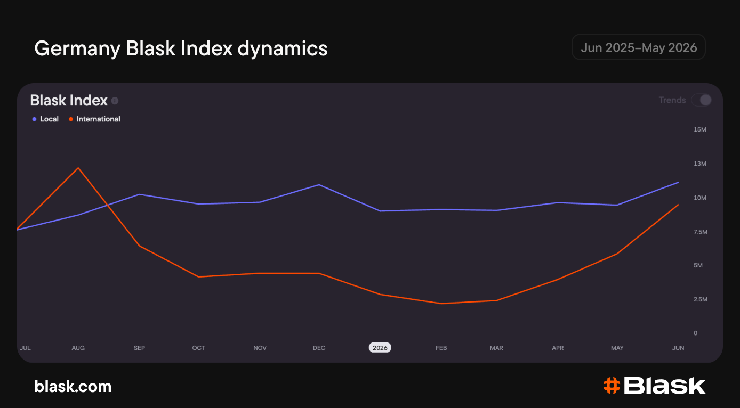Click the 5M y-axis value
This screenshot has width=740, height=408.
[x=698, y=265]
